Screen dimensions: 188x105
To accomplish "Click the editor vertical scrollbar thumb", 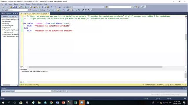I will pos(186,37).
